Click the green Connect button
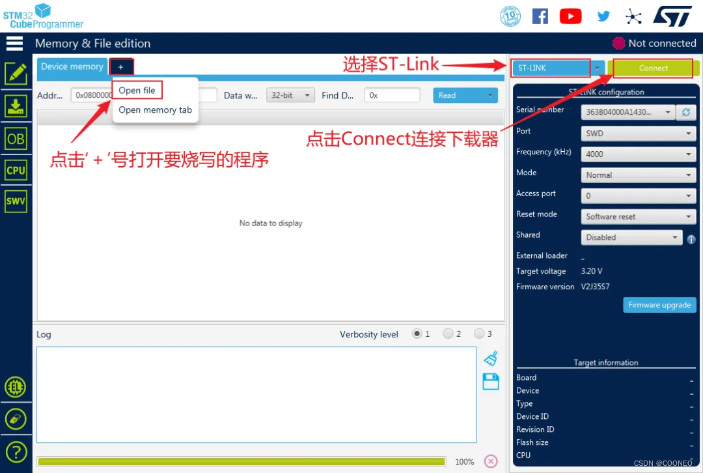Viewport: 703px width, 473px height. click(654, 68)
